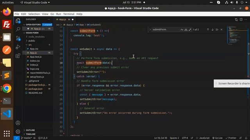Screen dimensions: 250x140
Task: Click Ln 18, Col 30 in status bar
Action: tap(161, 138)
